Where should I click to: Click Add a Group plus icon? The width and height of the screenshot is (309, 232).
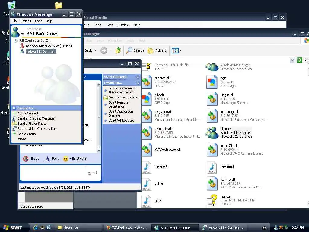click(x=14, y=134)
